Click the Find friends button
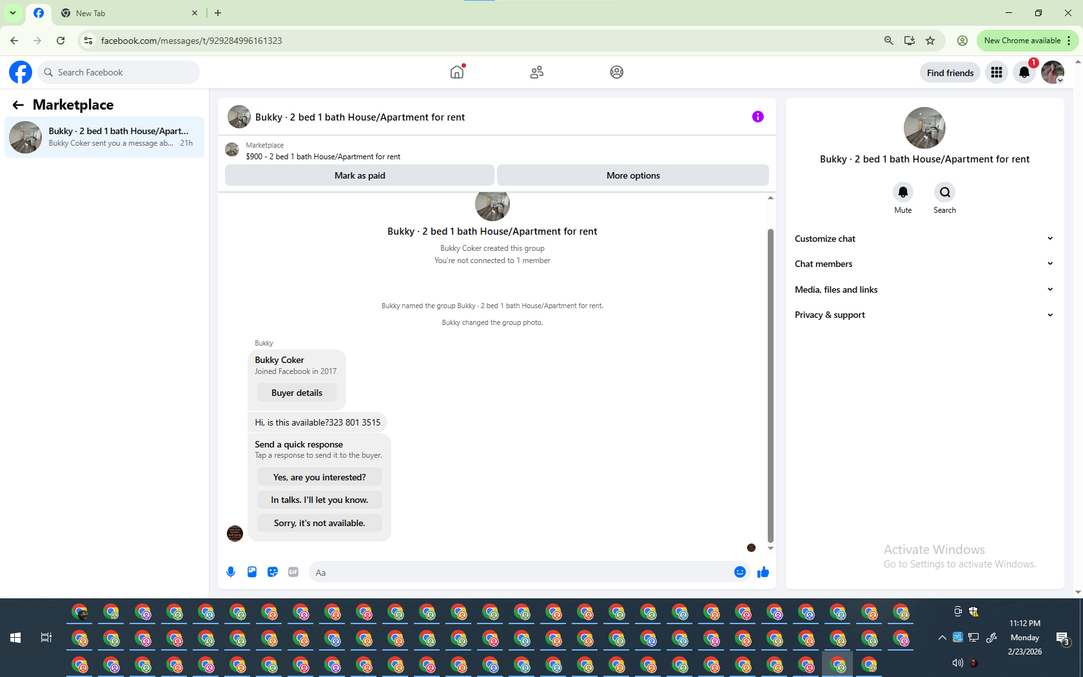Image resolution: width=1083 pixels, height=677 pixels. (950, 73)
